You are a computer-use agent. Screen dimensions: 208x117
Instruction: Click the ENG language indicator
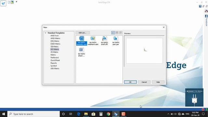coord(188,114)
